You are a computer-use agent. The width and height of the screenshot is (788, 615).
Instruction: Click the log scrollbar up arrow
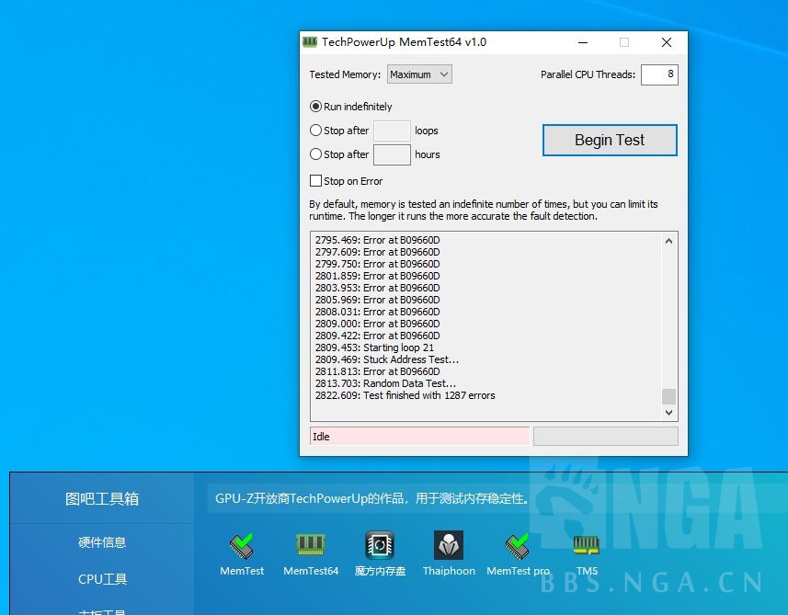click(668, 241)
